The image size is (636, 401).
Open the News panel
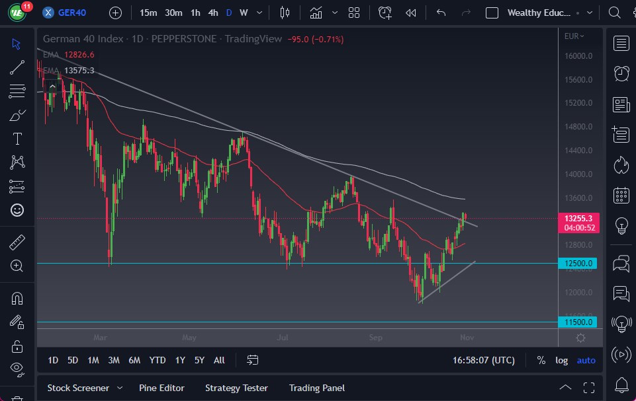pyautogui.click(x=621, y=104)
